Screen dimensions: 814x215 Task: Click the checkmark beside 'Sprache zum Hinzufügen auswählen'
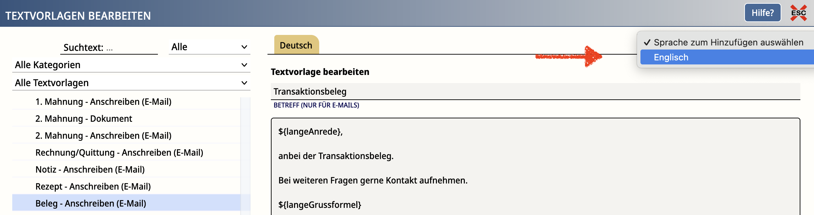click(647, 42)
